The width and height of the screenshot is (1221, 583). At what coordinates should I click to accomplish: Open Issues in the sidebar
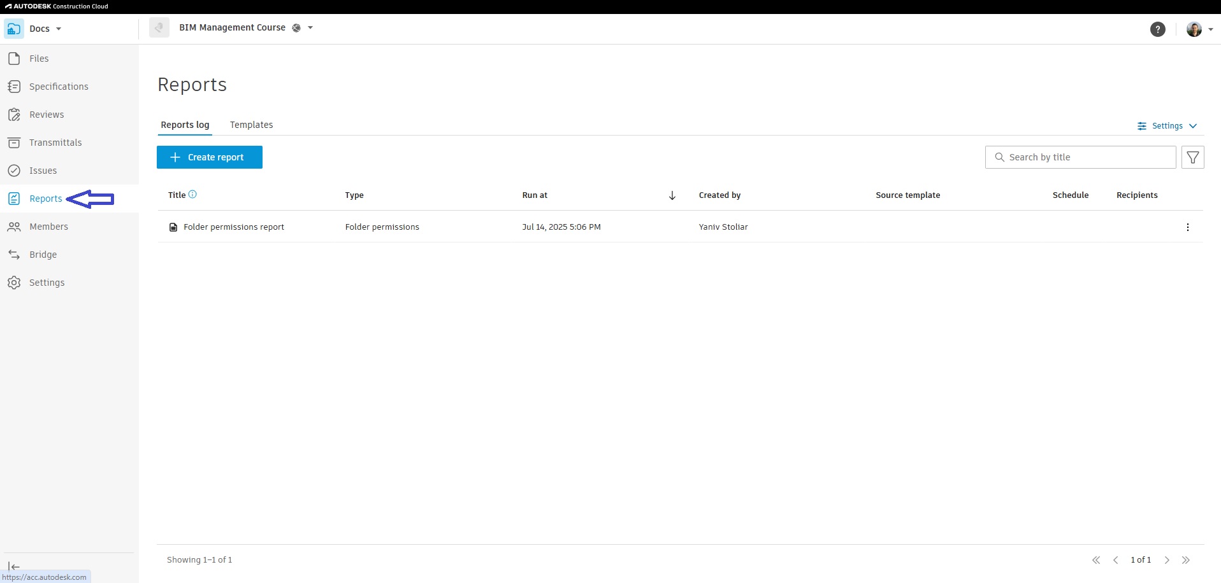(x=69, y=171)
